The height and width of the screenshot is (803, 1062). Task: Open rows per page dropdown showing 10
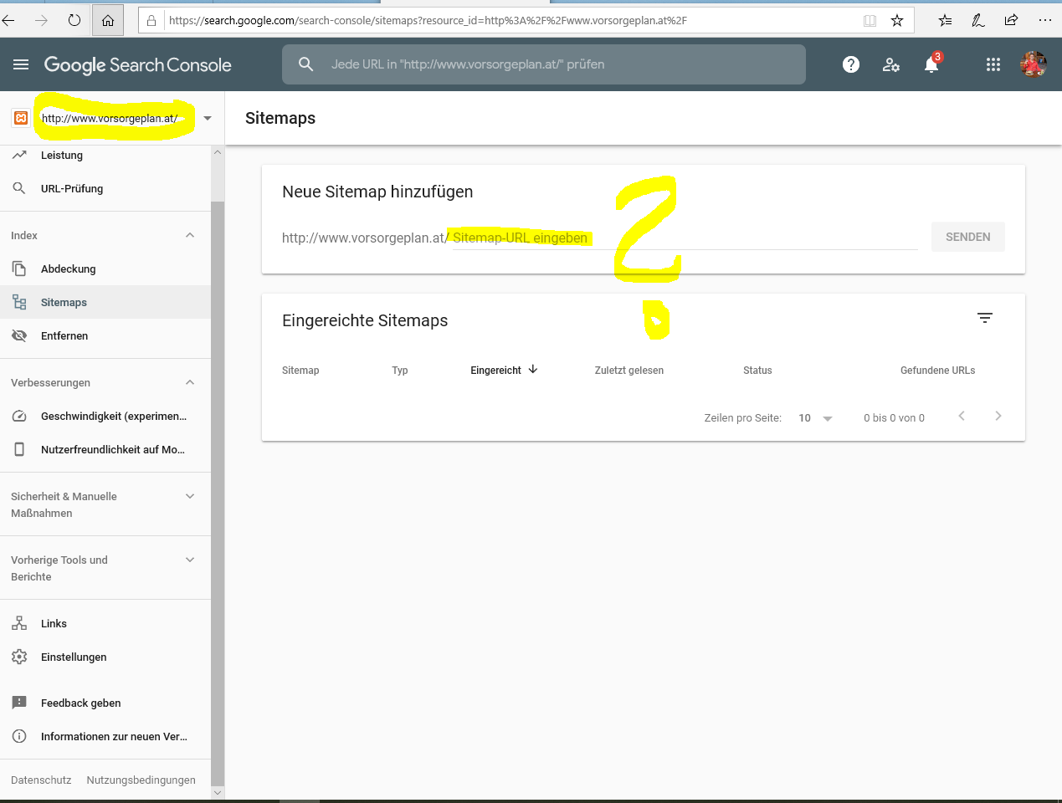tap(815, 417)
